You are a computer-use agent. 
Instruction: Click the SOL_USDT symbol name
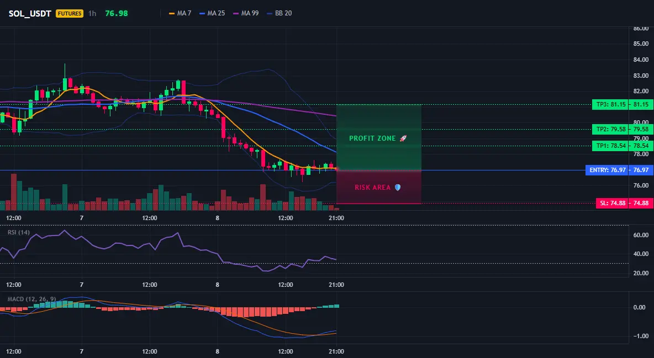[30, 13]
